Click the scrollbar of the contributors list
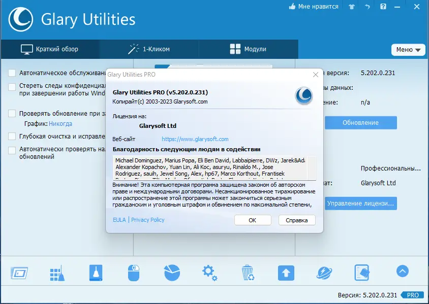This screenshot has width=429, height=304. (x=311, y=167)
